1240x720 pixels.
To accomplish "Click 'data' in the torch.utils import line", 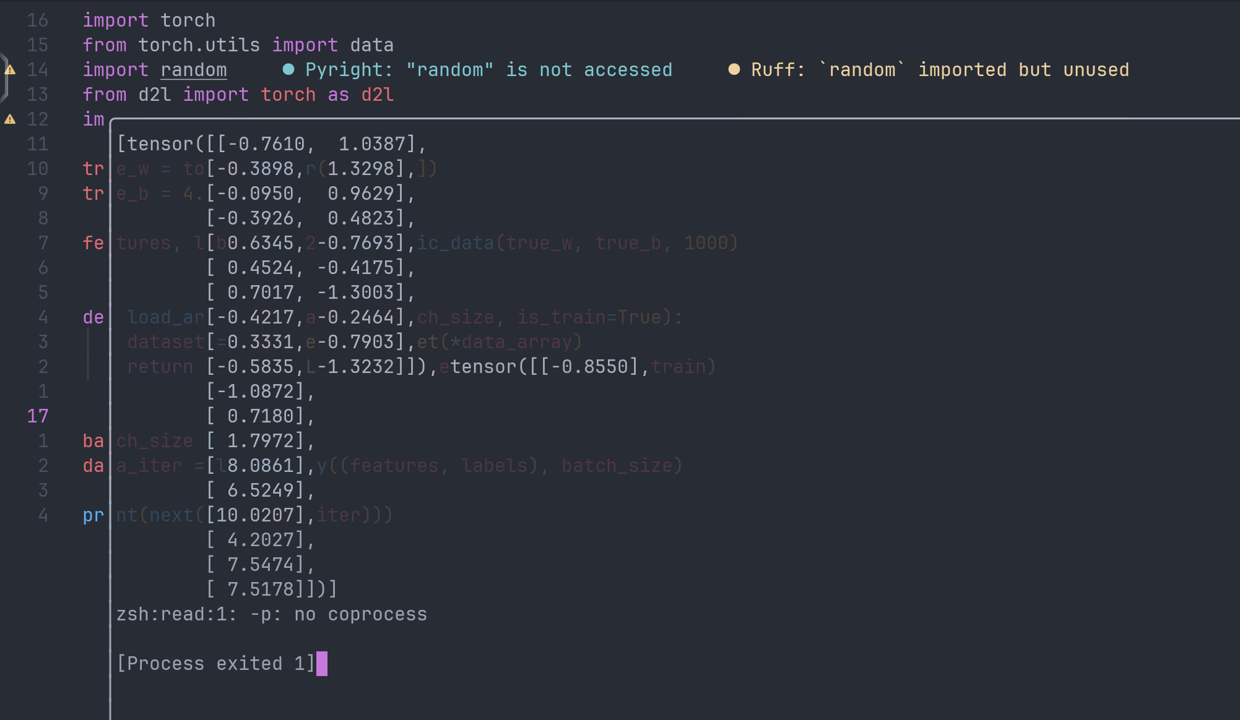I will pyautogui.click(x=371, y=45).
